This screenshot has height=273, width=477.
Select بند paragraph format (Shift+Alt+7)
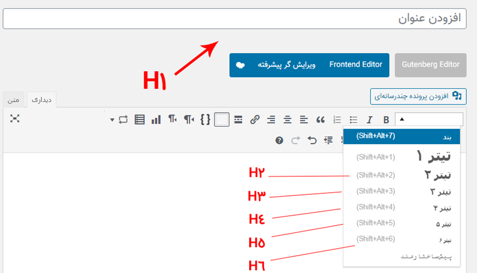401,136
